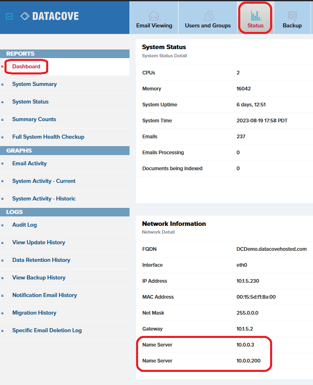Image resolution: width=313 pixels, height=385 pixels.
Task: Click the System Time value 2023-08-19 17:58 PDT
Action: 262,121
